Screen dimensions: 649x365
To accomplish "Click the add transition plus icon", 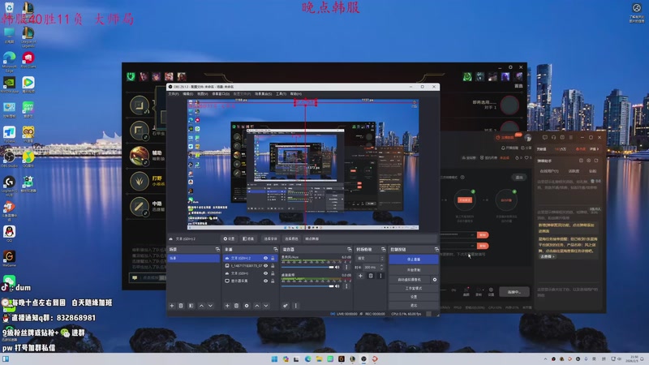I will pyautogui.click(x=360, y=276).
